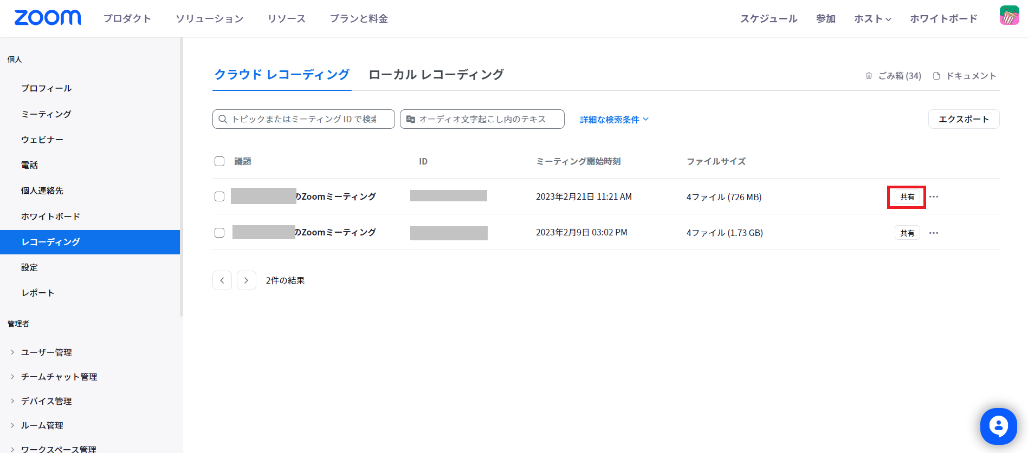Switch to ローカル レコーディング tab
This screenshot has width=1028, height=453.
[x=436, y=75]
